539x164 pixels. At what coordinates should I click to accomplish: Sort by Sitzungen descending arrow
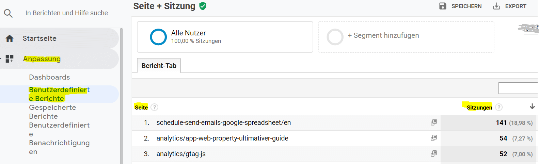(532, 107)
